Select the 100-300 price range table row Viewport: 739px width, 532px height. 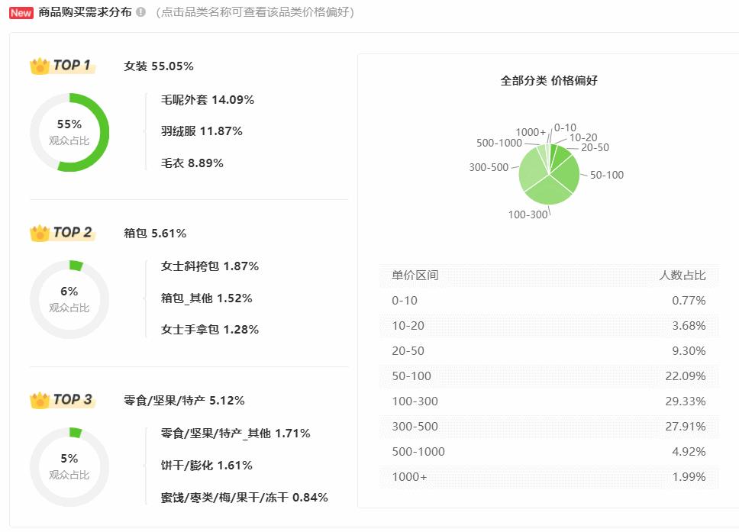tap(549, 401)
